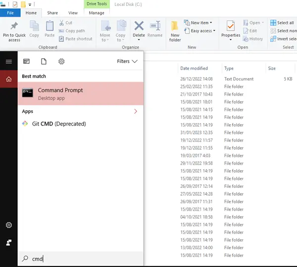Viewport: 297px width, 267px height.
Task: Click the properties checkbox icon in title bar
Action: 15,4
